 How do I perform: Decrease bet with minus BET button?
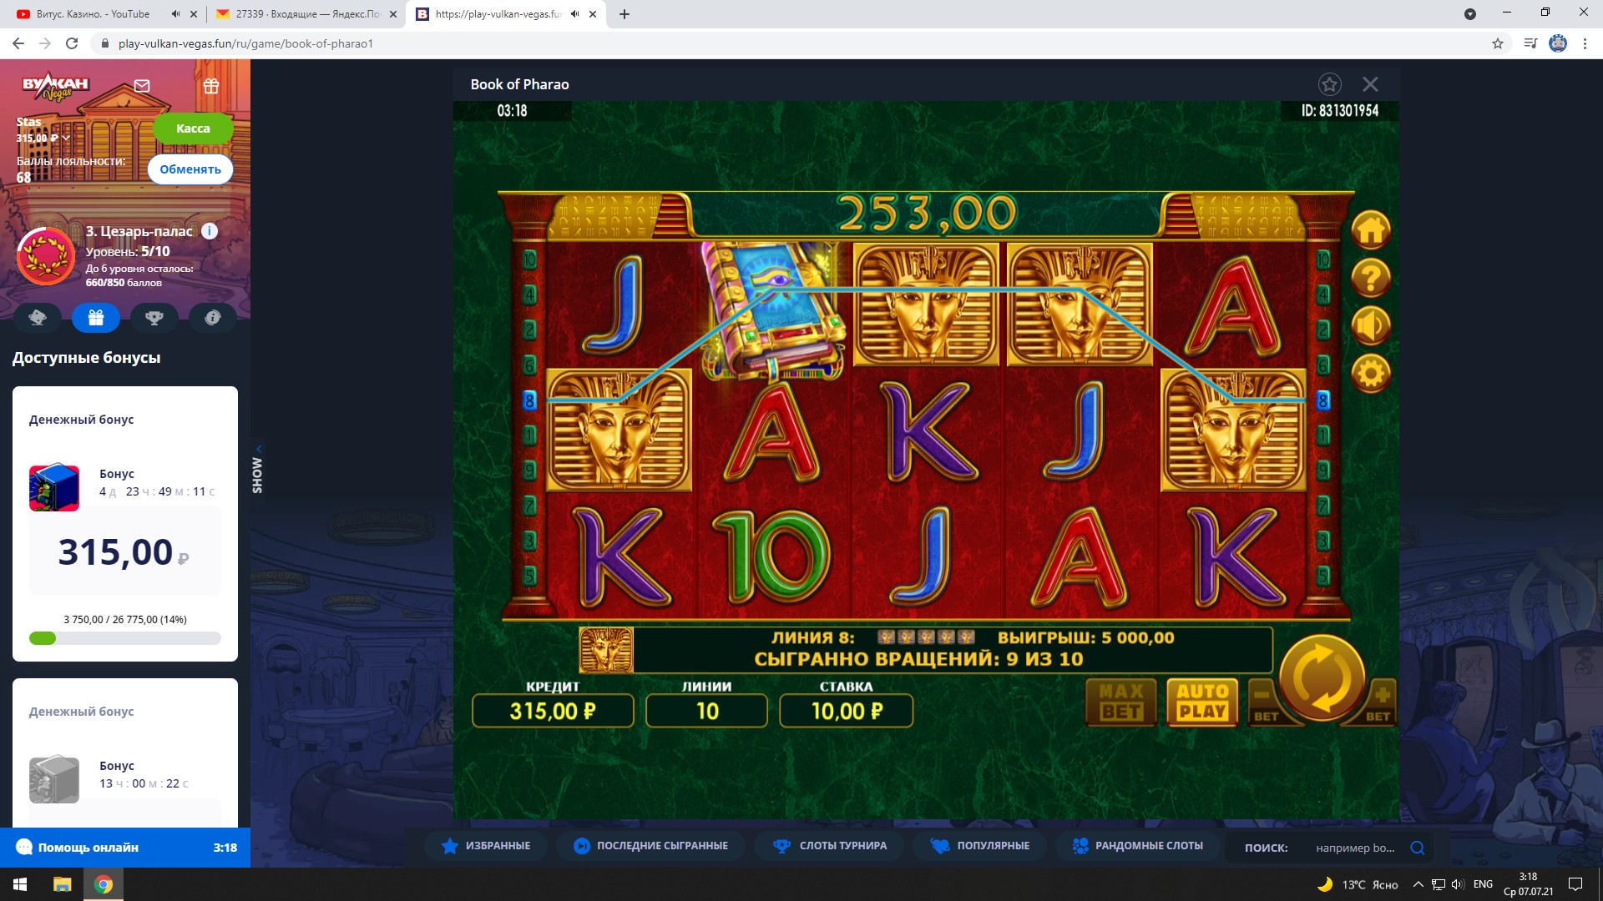pos(1265,702)
